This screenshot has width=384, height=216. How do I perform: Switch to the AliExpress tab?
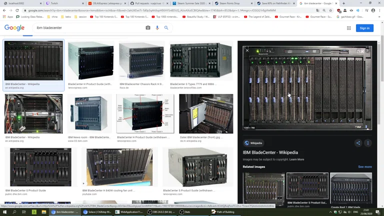(x=107, y=3)
